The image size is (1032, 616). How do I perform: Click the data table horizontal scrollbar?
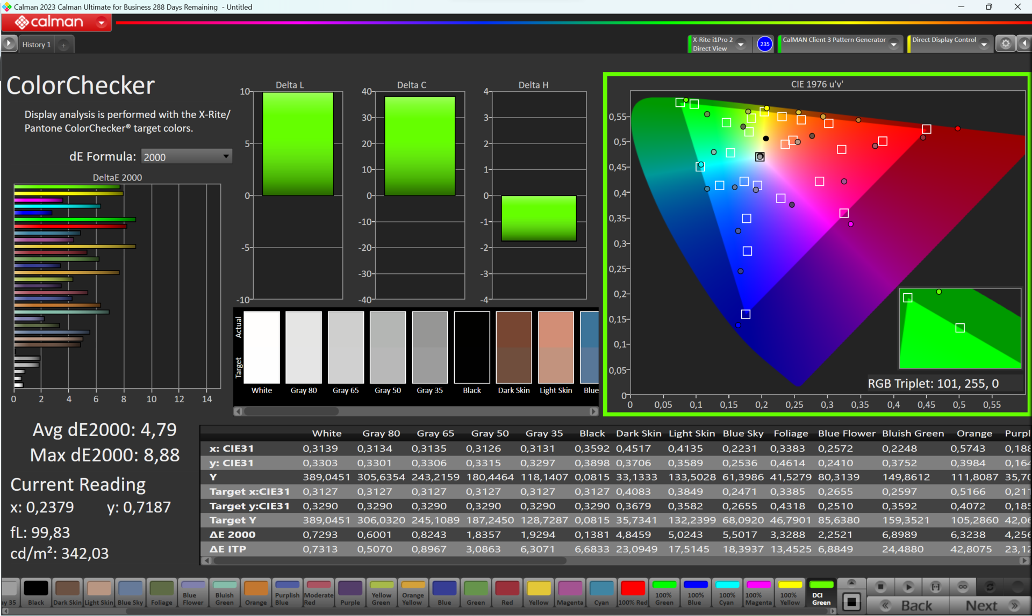390,560
